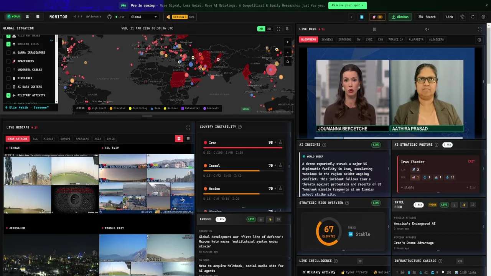The width and height of the screenshot is (491, 276).
Task: Select Iran Attacks webcam filter
Action: tap(18, 139)
